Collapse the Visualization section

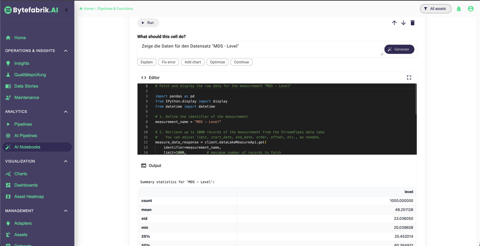tap(66, 161)
